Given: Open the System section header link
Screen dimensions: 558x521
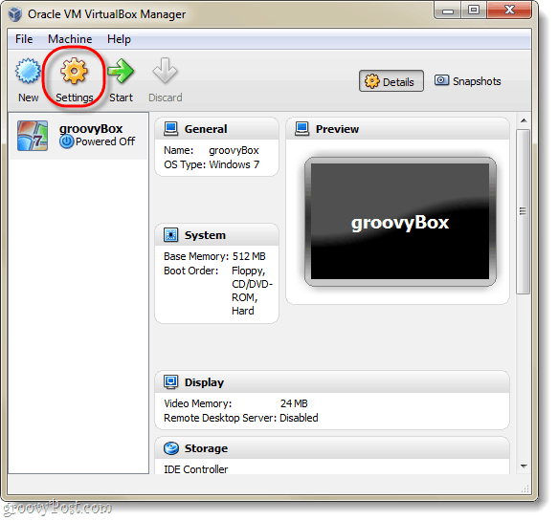Looking at the screenshot, I should click(205, 235).
